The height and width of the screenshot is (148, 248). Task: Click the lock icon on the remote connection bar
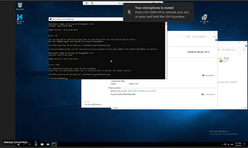(x=92, y=3)
